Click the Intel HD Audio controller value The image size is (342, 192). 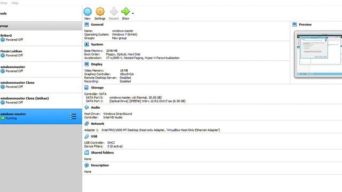(113, 117)
